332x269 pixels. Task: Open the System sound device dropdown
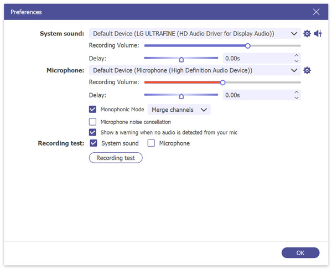point(195,33)
